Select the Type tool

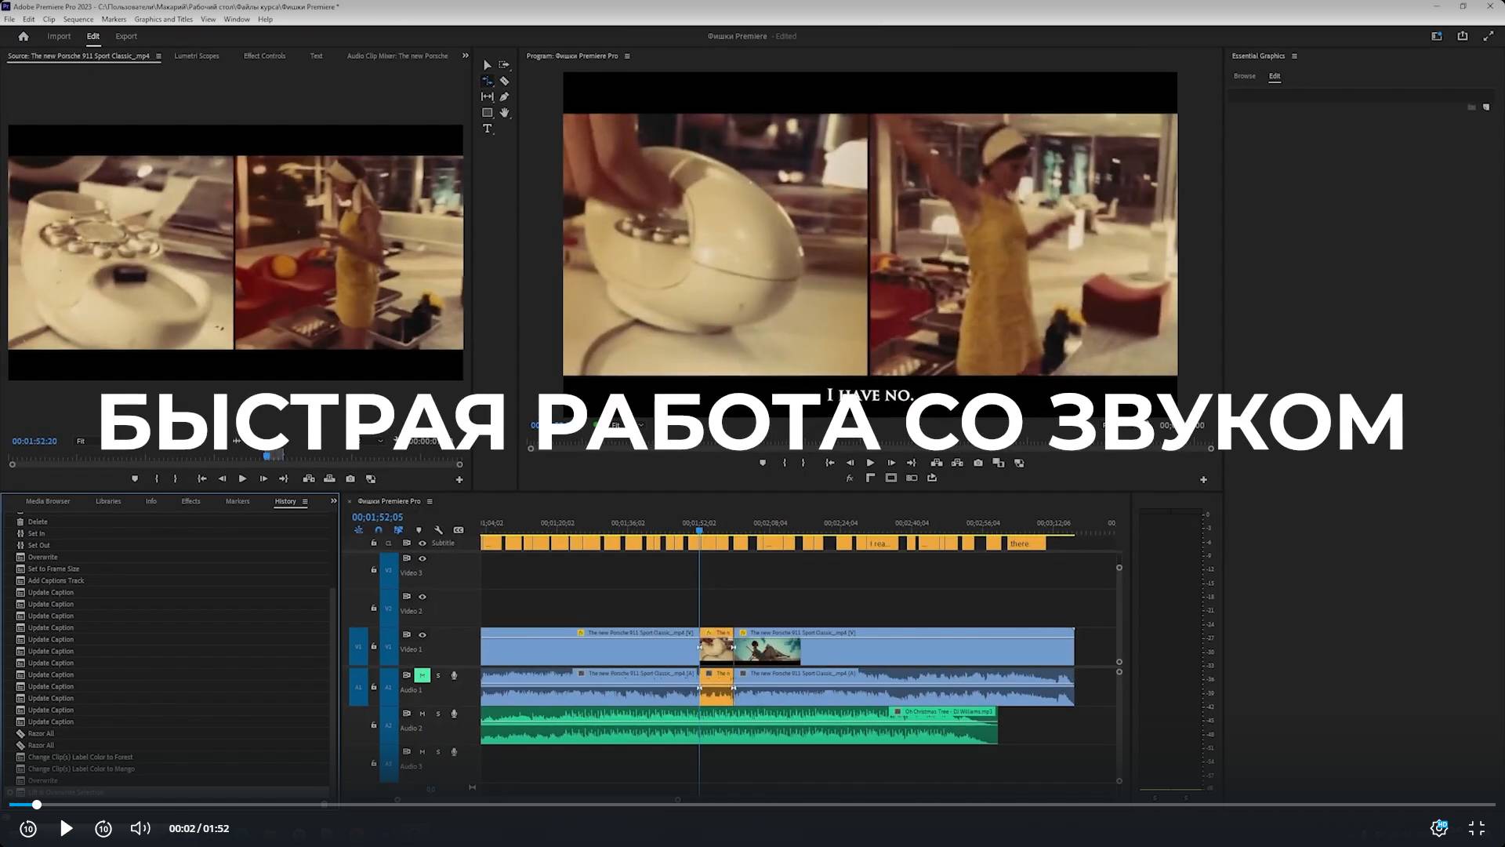pyautogui.click(x=487, y=129)
